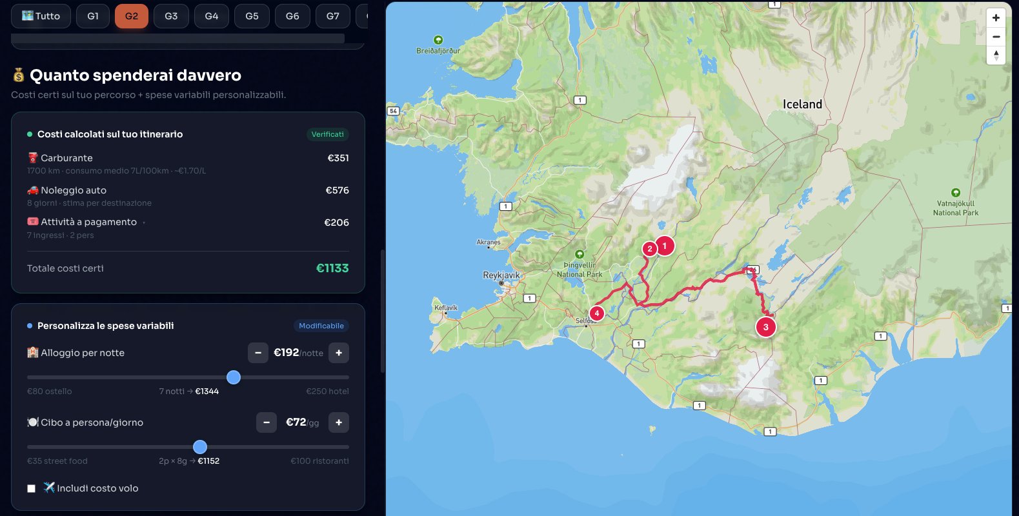Decrease Cibo a persona/giorno amount
This screenshot has width=1019, height=516.
pos(267,422)
